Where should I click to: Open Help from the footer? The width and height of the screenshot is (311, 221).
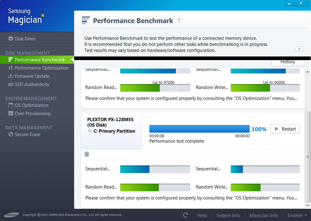[202, 216]
